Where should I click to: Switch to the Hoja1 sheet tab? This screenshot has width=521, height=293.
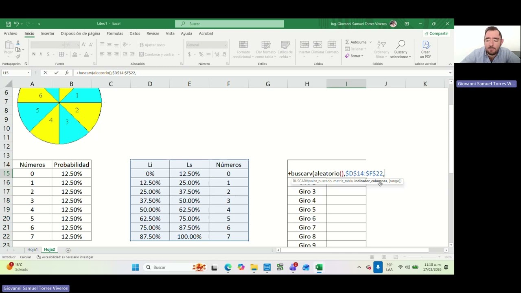(x=33, y=249)
